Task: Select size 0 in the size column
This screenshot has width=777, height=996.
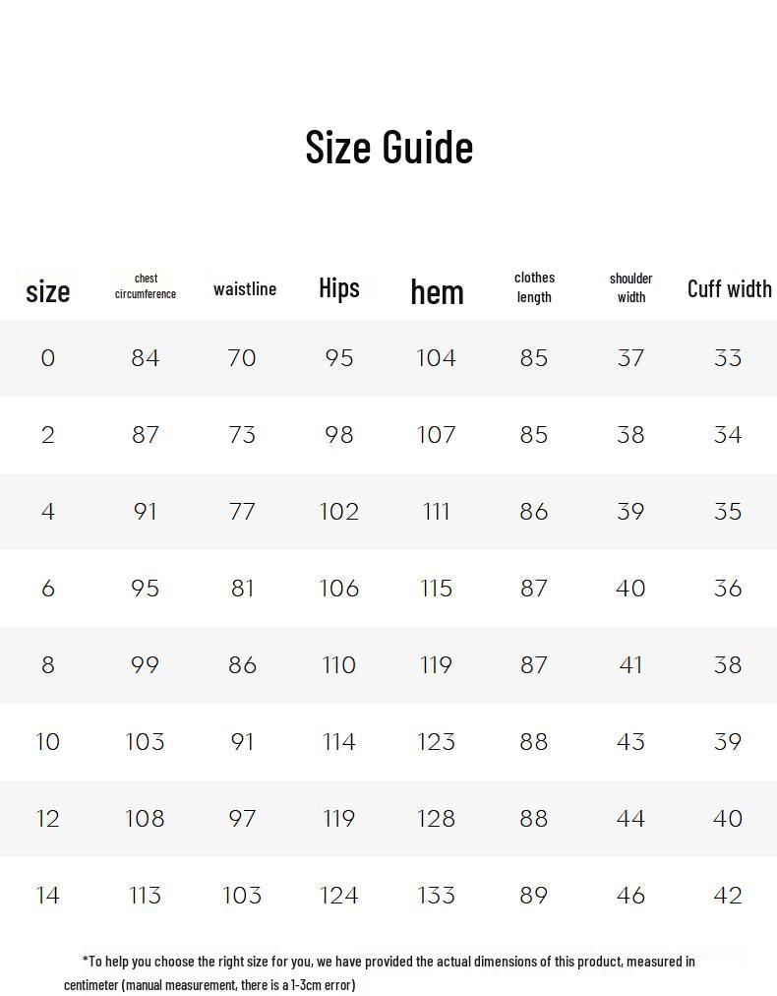Action: [47, 358]
